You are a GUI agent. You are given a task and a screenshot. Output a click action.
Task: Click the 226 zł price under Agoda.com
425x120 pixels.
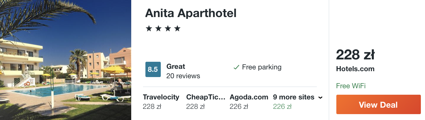pos(239,106)
